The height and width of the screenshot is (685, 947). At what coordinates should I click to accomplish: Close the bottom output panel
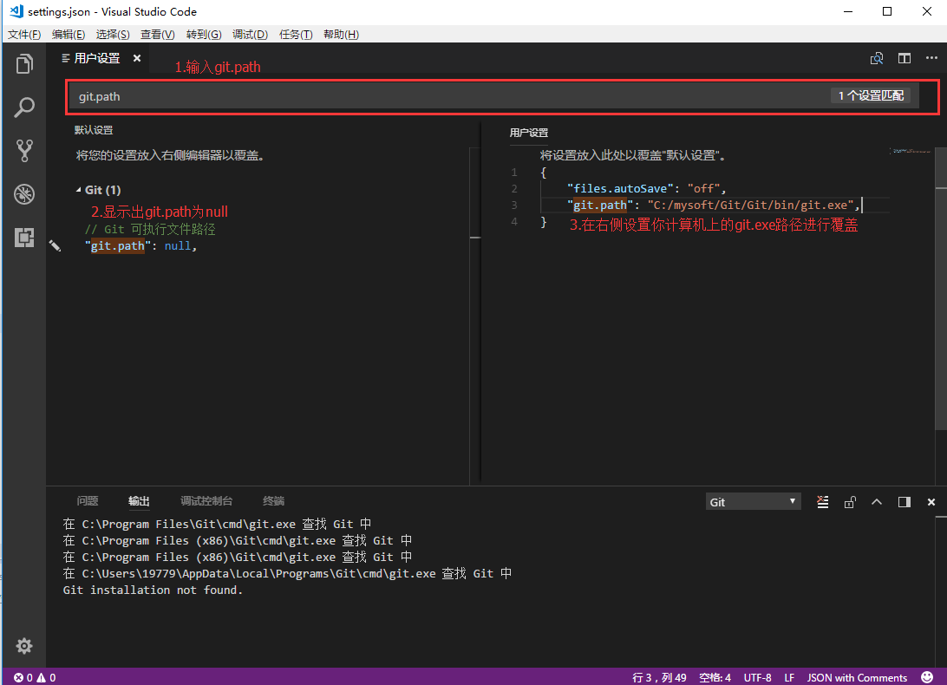[931, 502]
